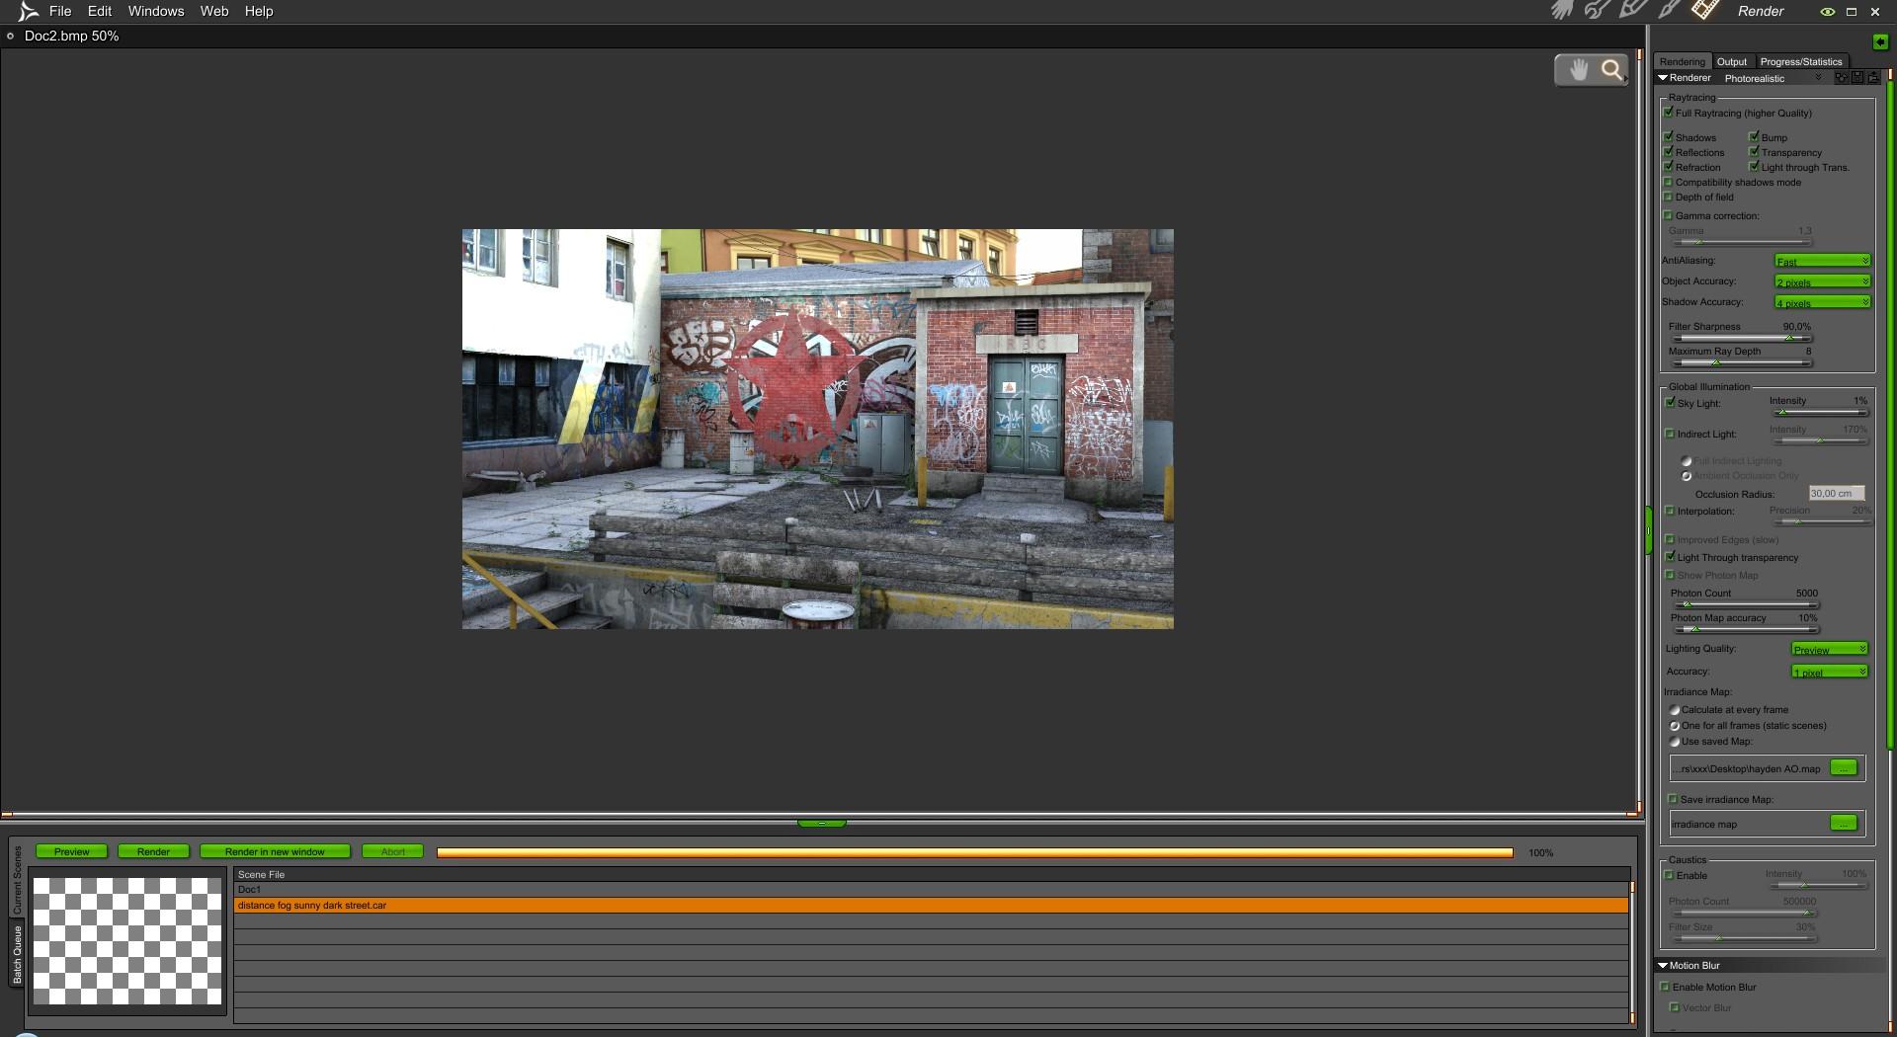Switch to the Progress/Statistics tab
The height and width of the screenshot is (1037, 1897).
point(1801,61)
